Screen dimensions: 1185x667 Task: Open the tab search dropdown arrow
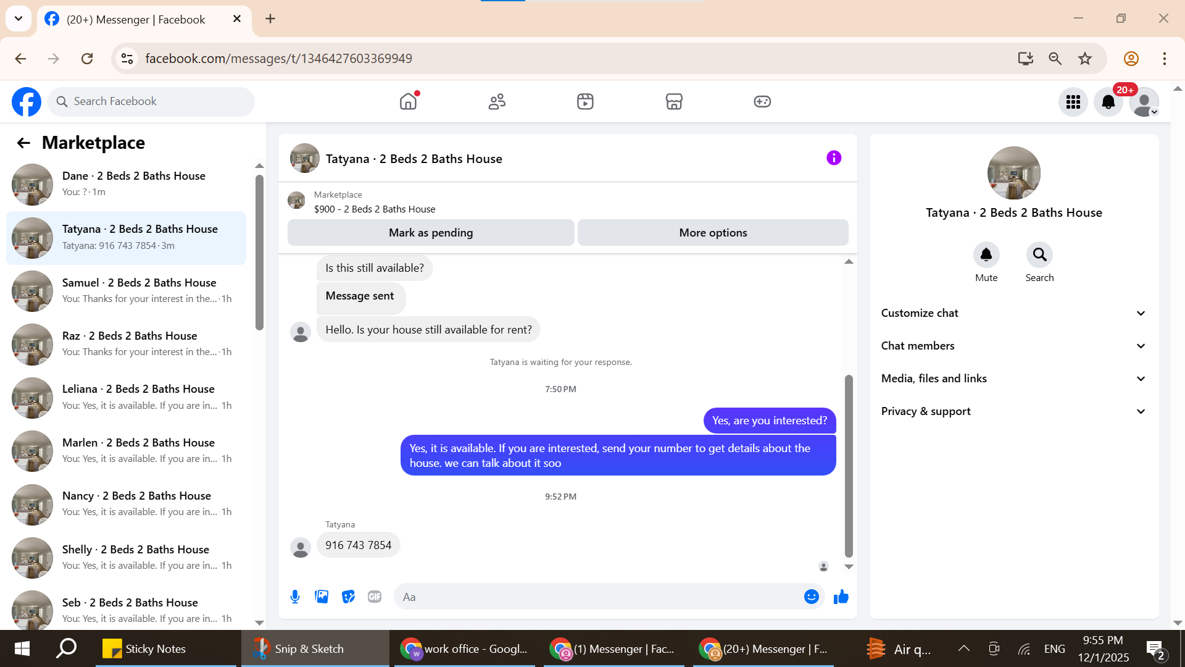coord(19,19)
